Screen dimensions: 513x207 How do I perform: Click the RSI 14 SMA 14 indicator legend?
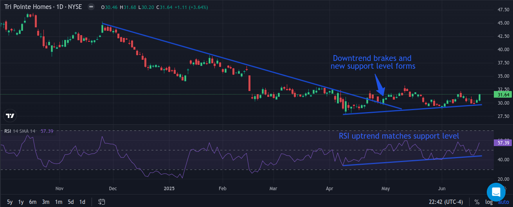point(19,131)
